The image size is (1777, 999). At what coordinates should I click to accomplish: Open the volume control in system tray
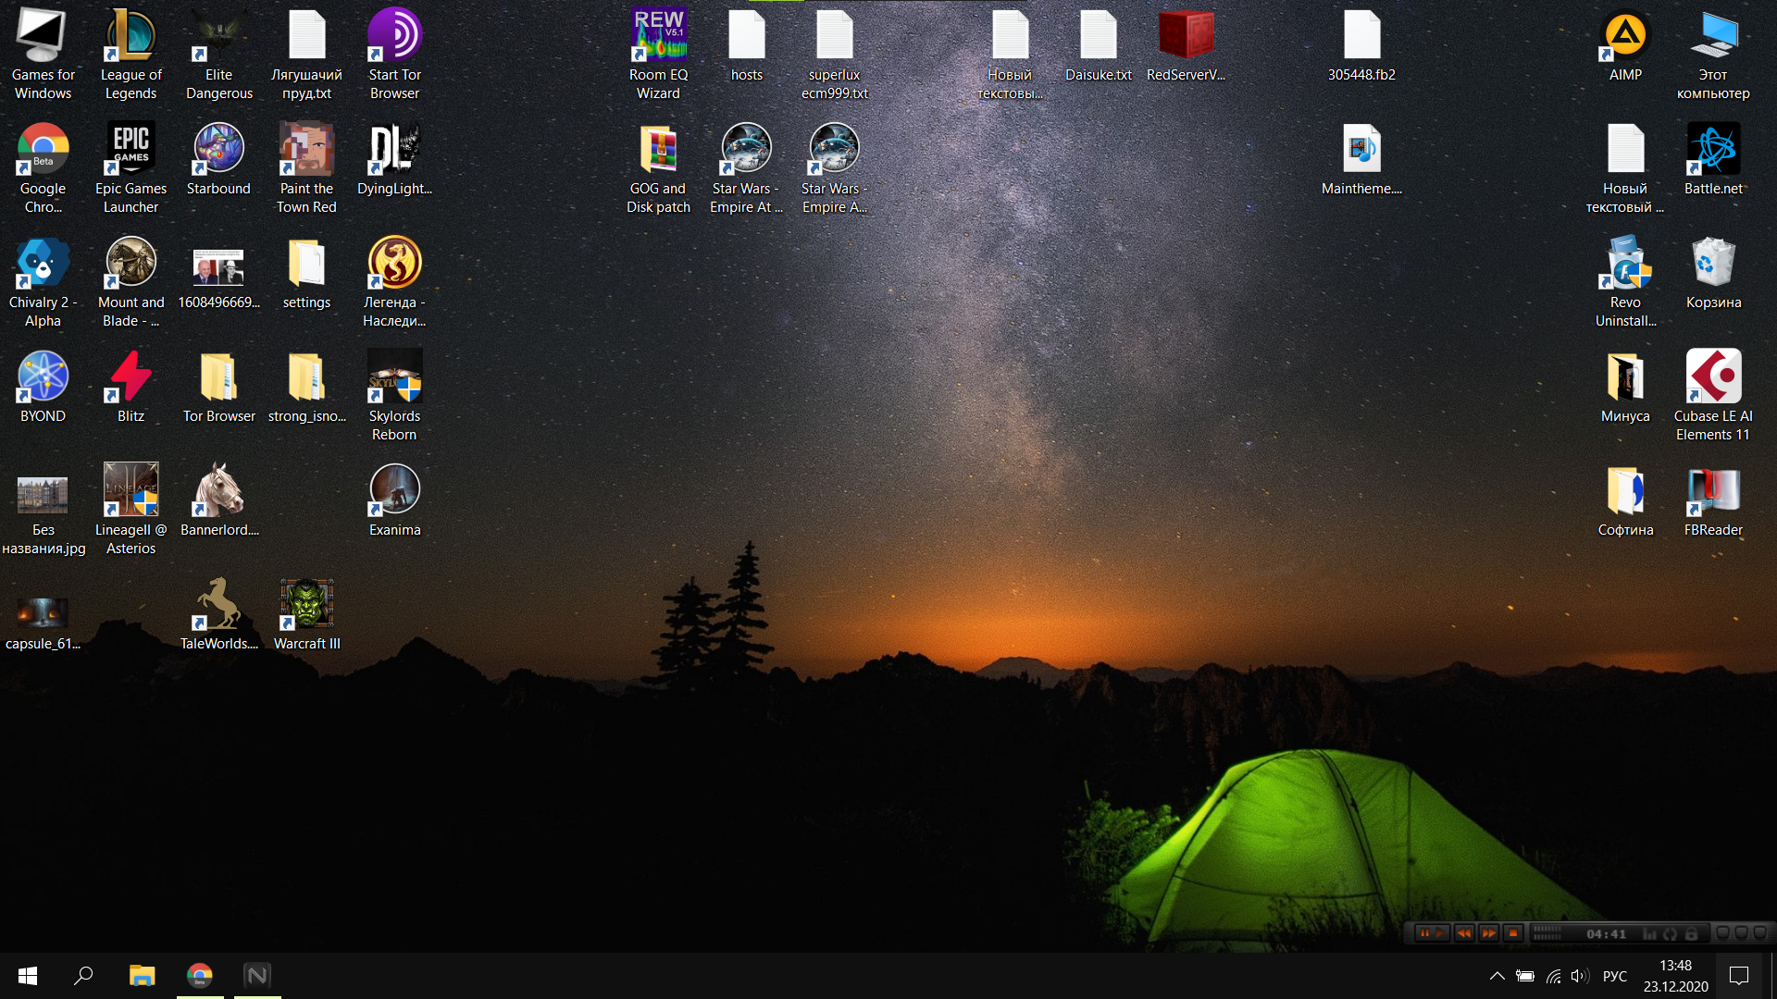point(1580,976)
